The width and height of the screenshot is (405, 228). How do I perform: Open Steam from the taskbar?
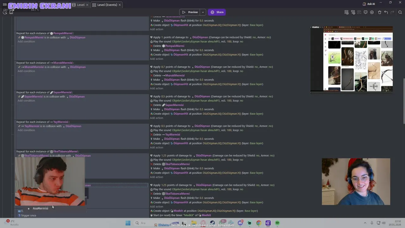tap(212, 223)
